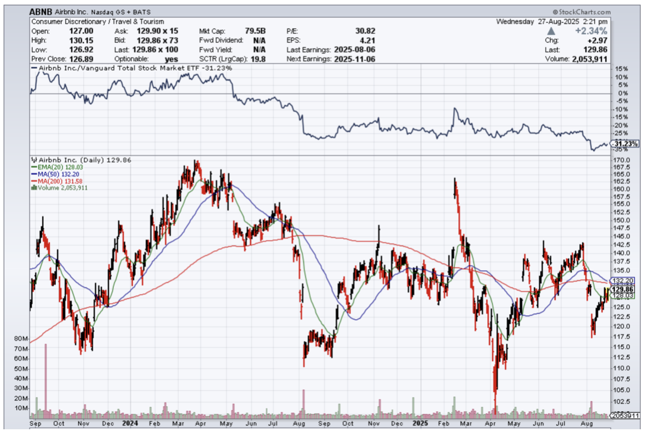The image size is (645, 432).
Task: Click the boxed 132.20 price tag on right axis
Action: coord(623,281)
